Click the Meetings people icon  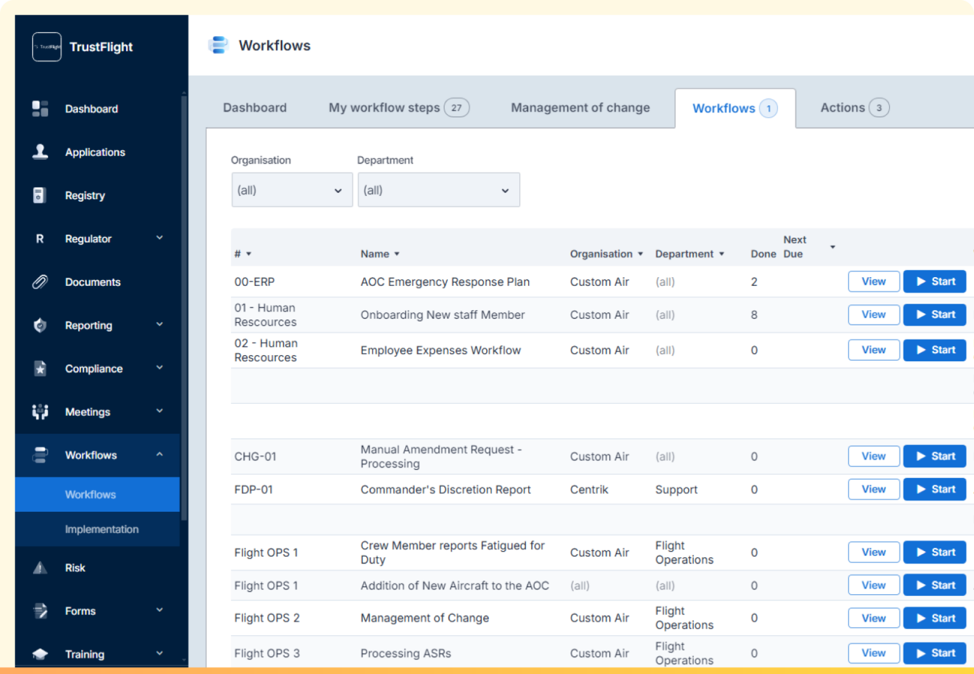coord(39,412)
